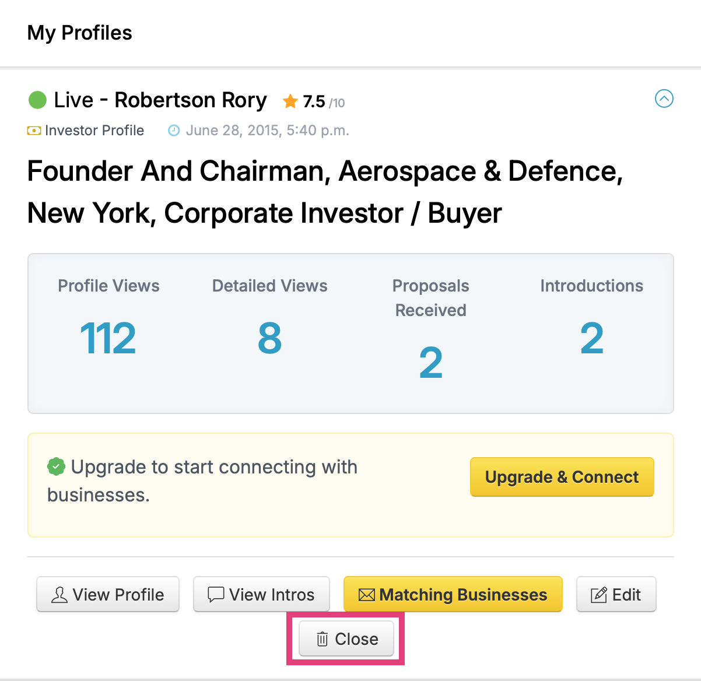
Task: Click the green Live status dot
Action: [37, 100]
